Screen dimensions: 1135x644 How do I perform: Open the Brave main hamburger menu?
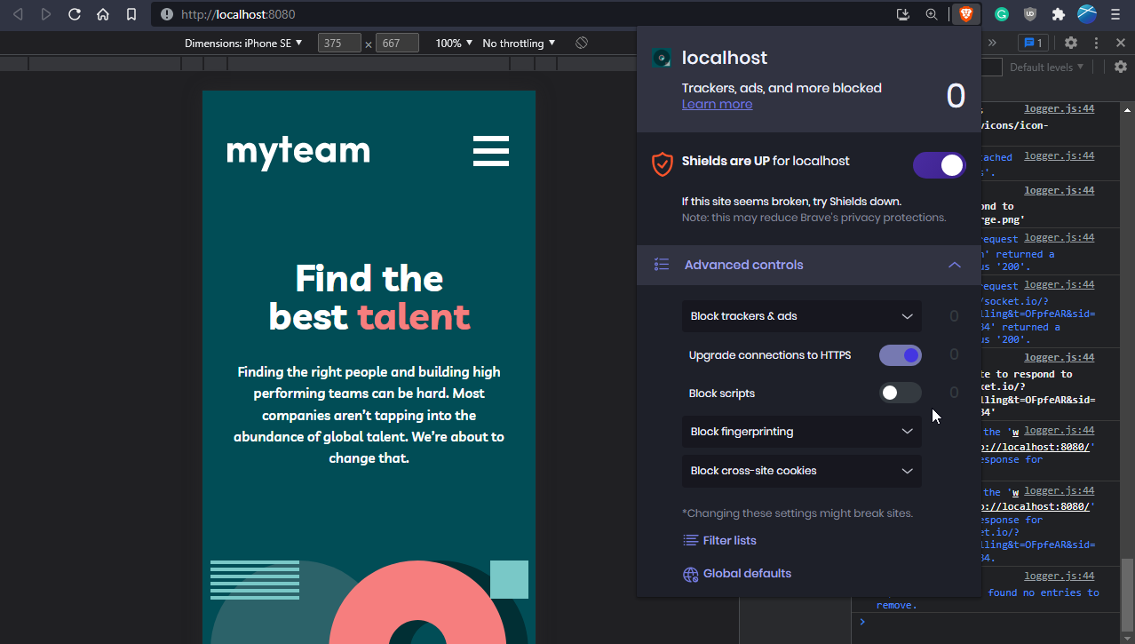[1116, 14]
